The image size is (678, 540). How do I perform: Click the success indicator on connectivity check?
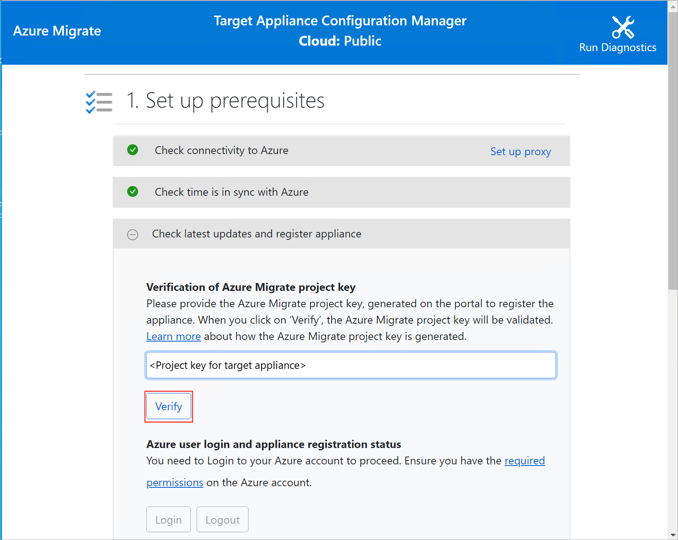tap(133, 150)
